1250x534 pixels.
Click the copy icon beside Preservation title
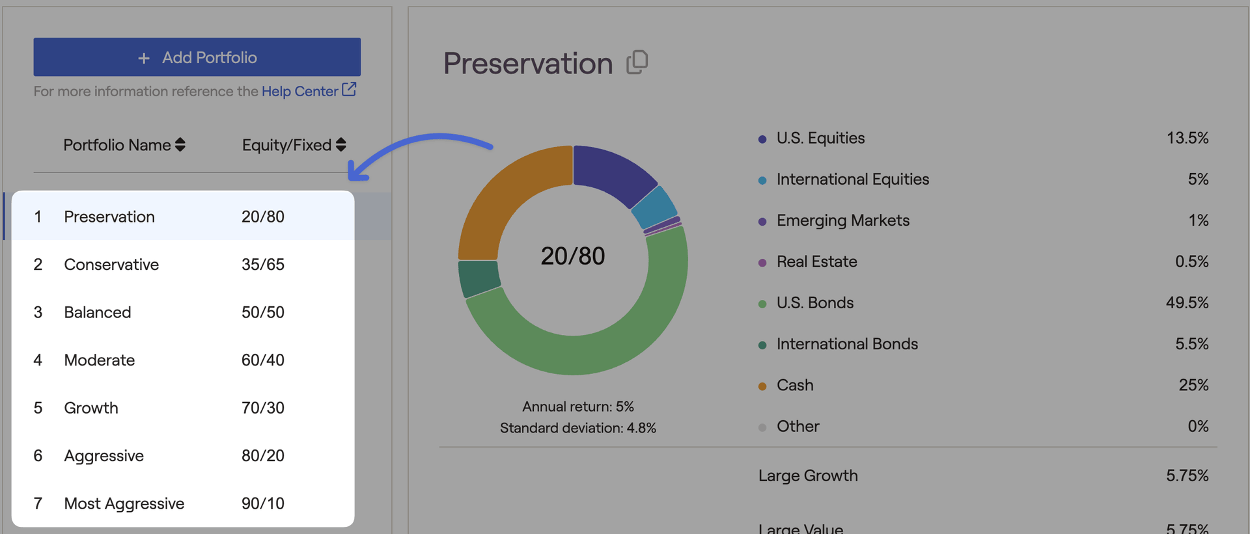coord(637,62)
